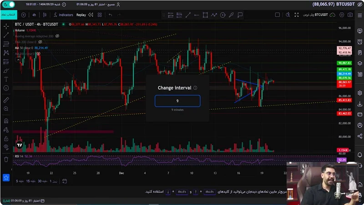The height and width of the screenshot is (205, 364).
Task: Select the trend line drawing tool
Action: click(x=6, y=35)
